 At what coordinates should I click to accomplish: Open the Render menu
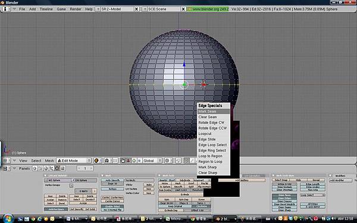pos(76,9)
